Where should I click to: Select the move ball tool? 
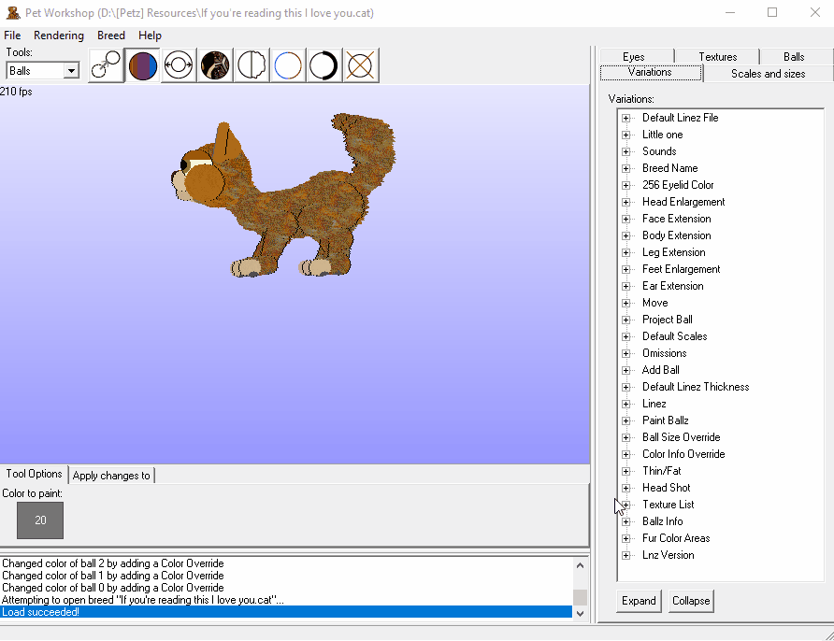pos(106,65)
